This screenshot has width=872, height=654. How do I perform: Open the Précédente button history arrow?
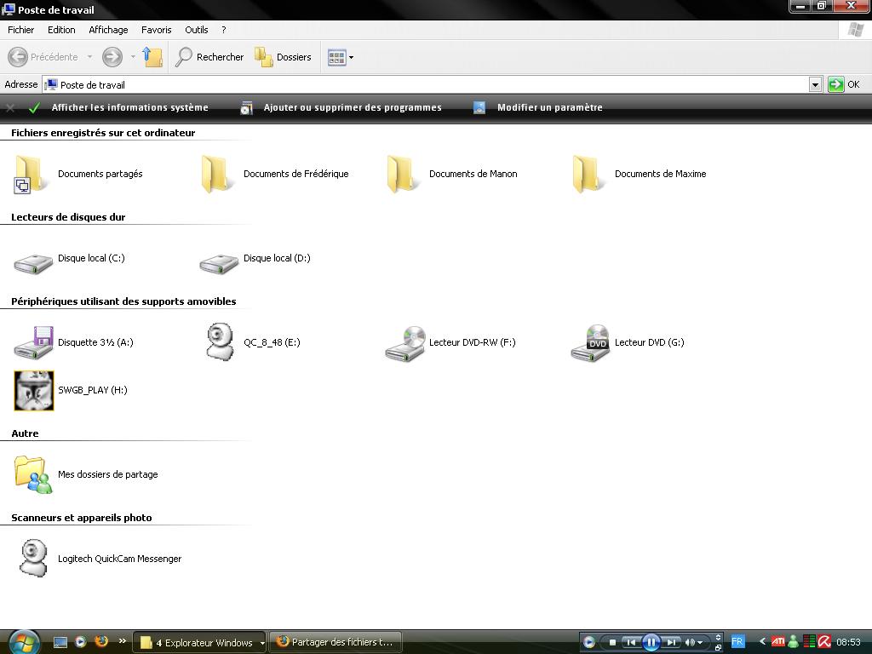88,57
